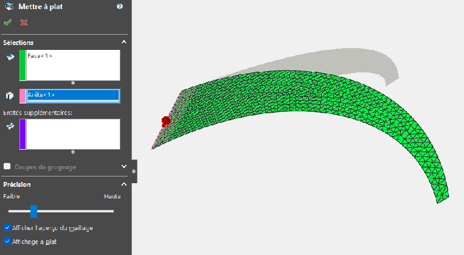The width and height of the screenshot is (464, 255).
Task: Expand the Coupes de grugeage section
Action: point(124,166)
